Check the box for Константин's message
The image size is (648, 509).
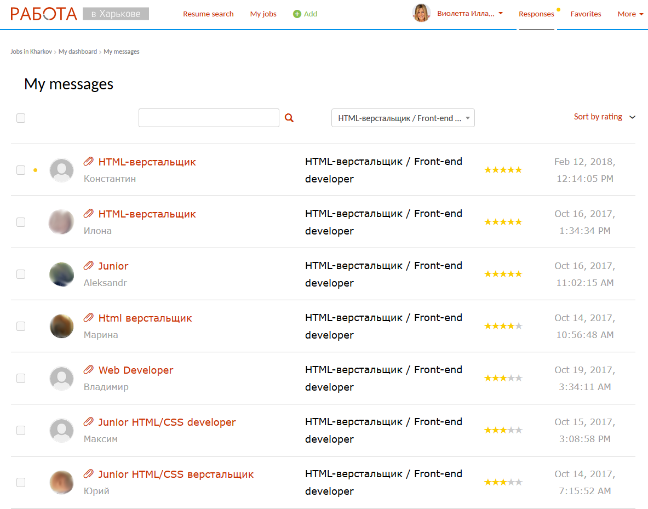(21, 170)
